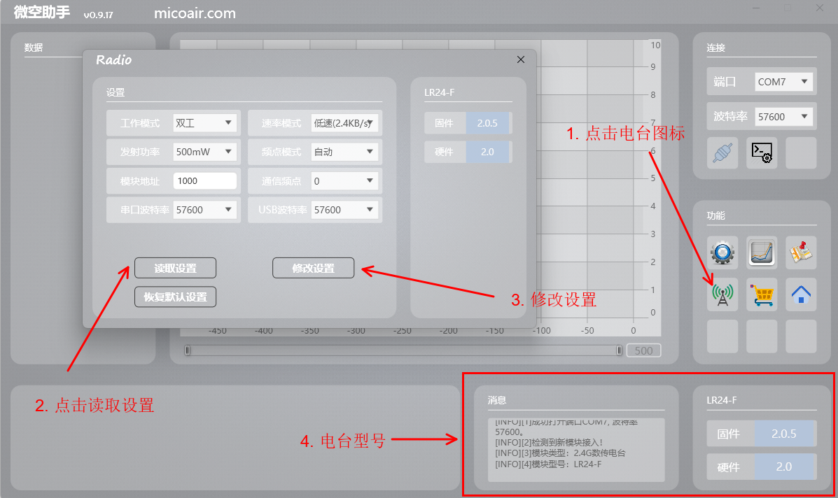838x498 pixels.
Task: Click the blue home icon
Action: [x=801, y=294]
